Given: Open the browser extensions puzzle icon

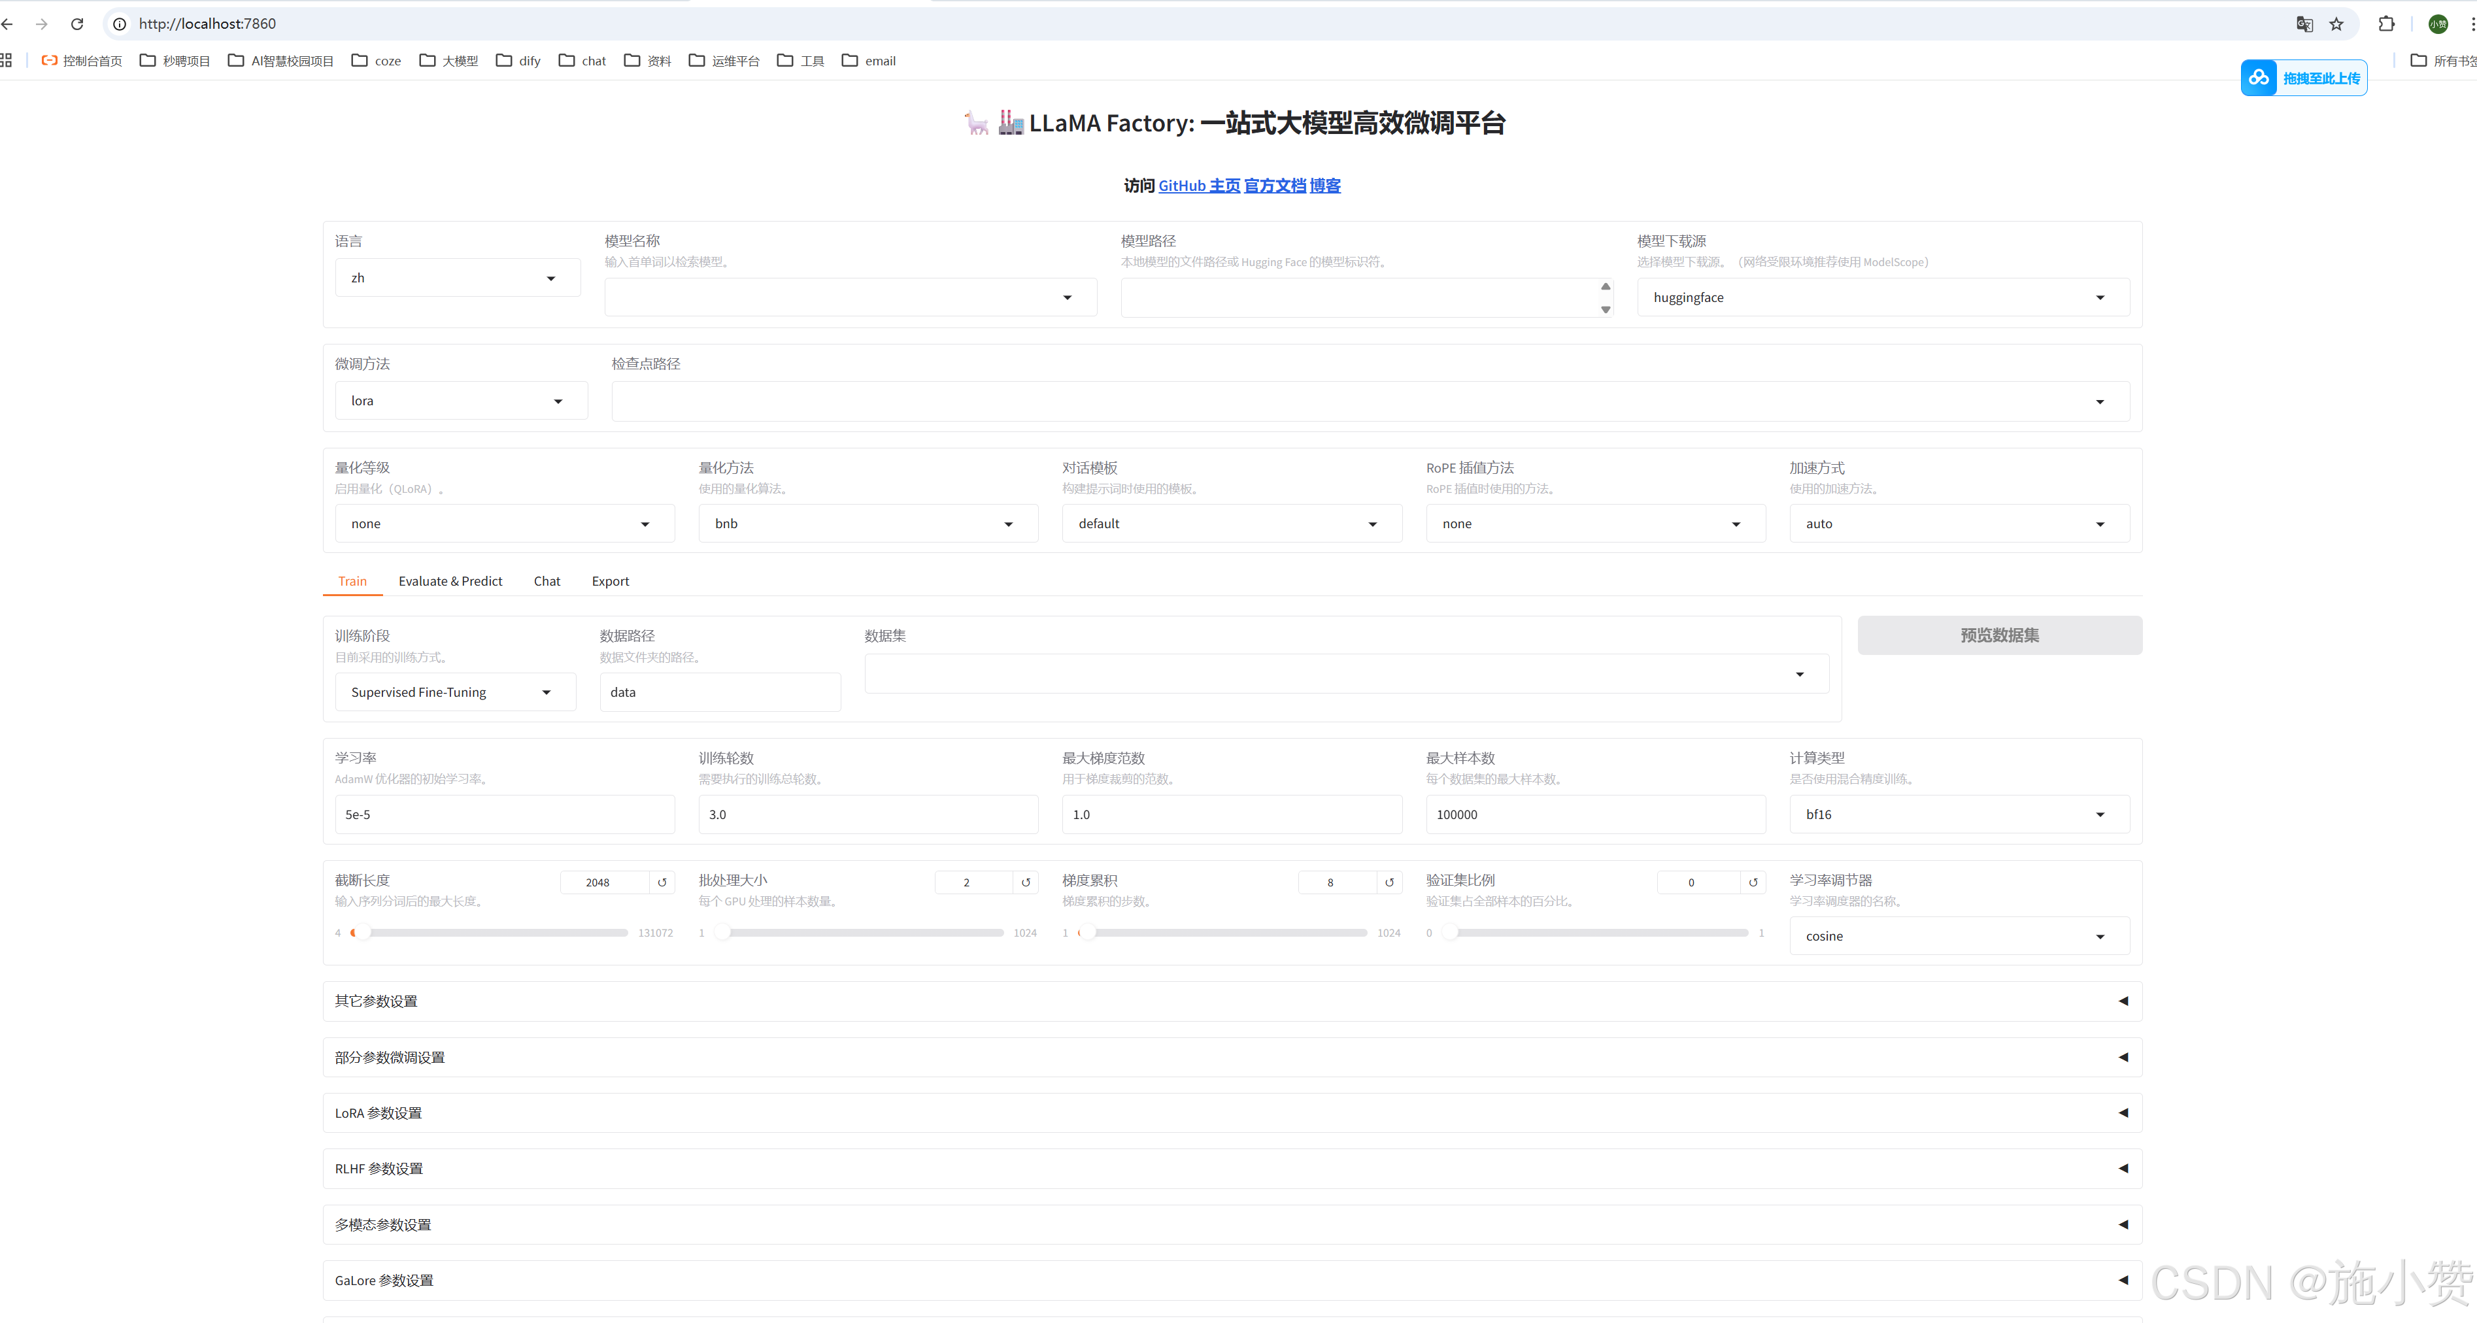Looking at the screenshot, I should pos(2385,24).
